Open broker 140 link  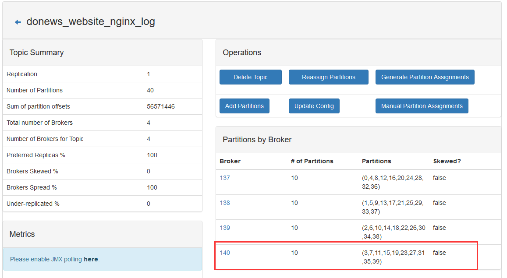coord(225,253)
